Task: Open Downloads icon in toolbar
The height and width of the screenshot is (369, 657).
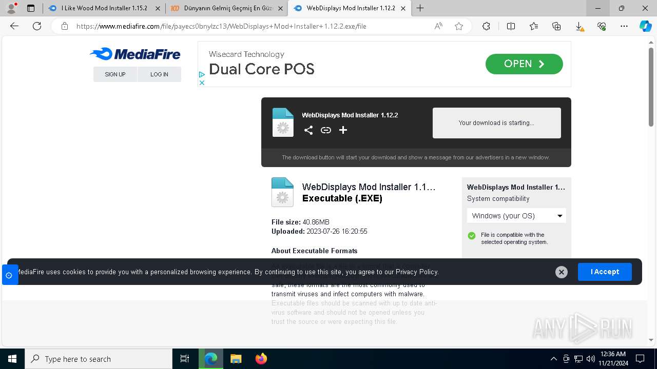Action: (579, 26)
